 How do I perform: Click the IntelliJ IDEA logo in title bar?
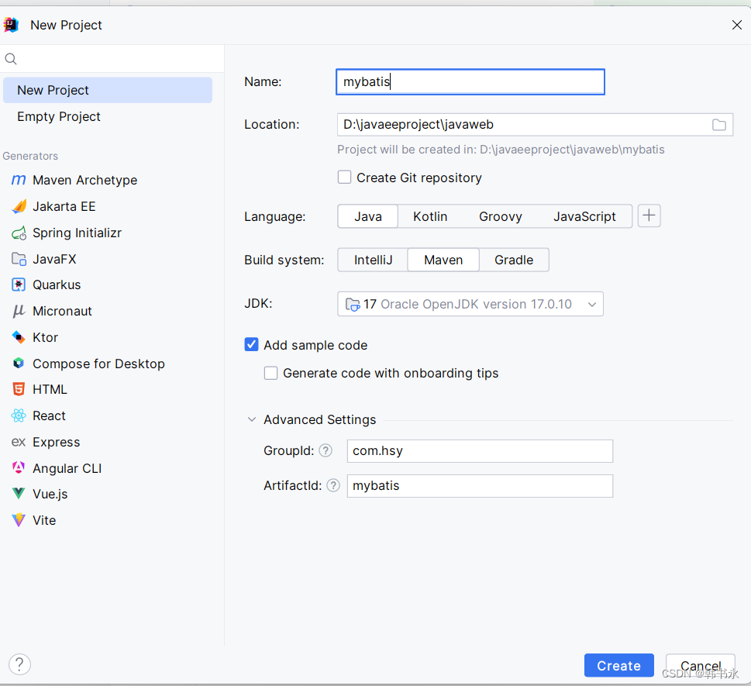click(x=11, y=25)
